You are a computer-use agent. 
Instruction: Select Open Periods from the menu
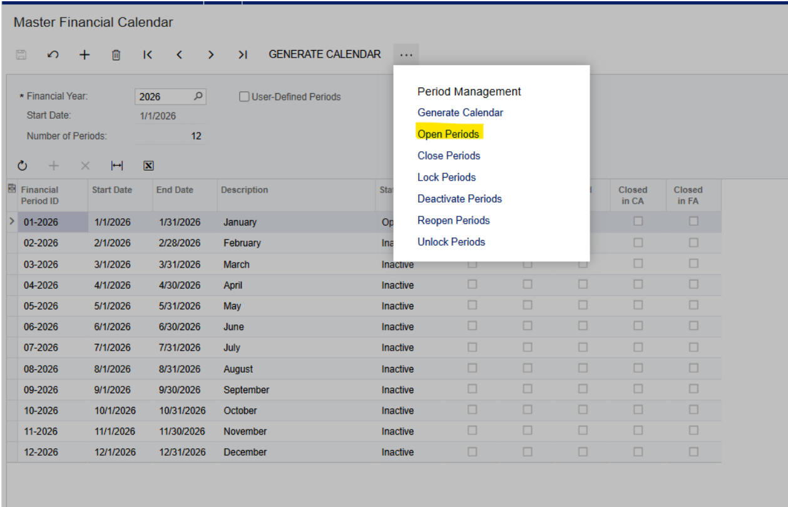(448, 134)
